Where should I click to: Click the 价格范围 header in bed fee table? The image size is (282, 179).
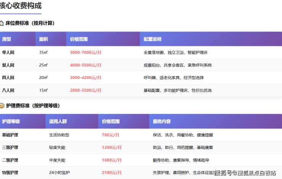(79, 39)
